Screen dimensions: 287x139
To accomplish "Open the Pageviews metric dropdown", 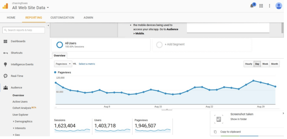I will (63, 64).
